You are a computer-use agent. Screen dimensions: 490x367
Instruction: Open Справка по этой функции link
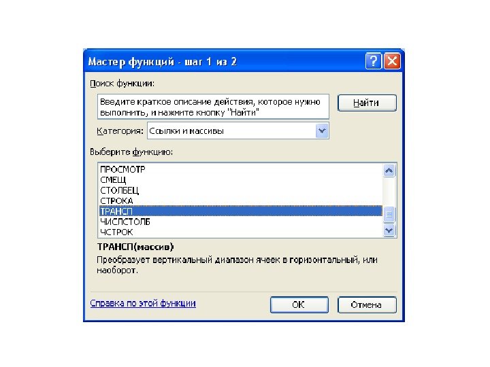143,303
